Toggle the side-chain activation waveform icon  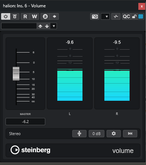[116, 16]
